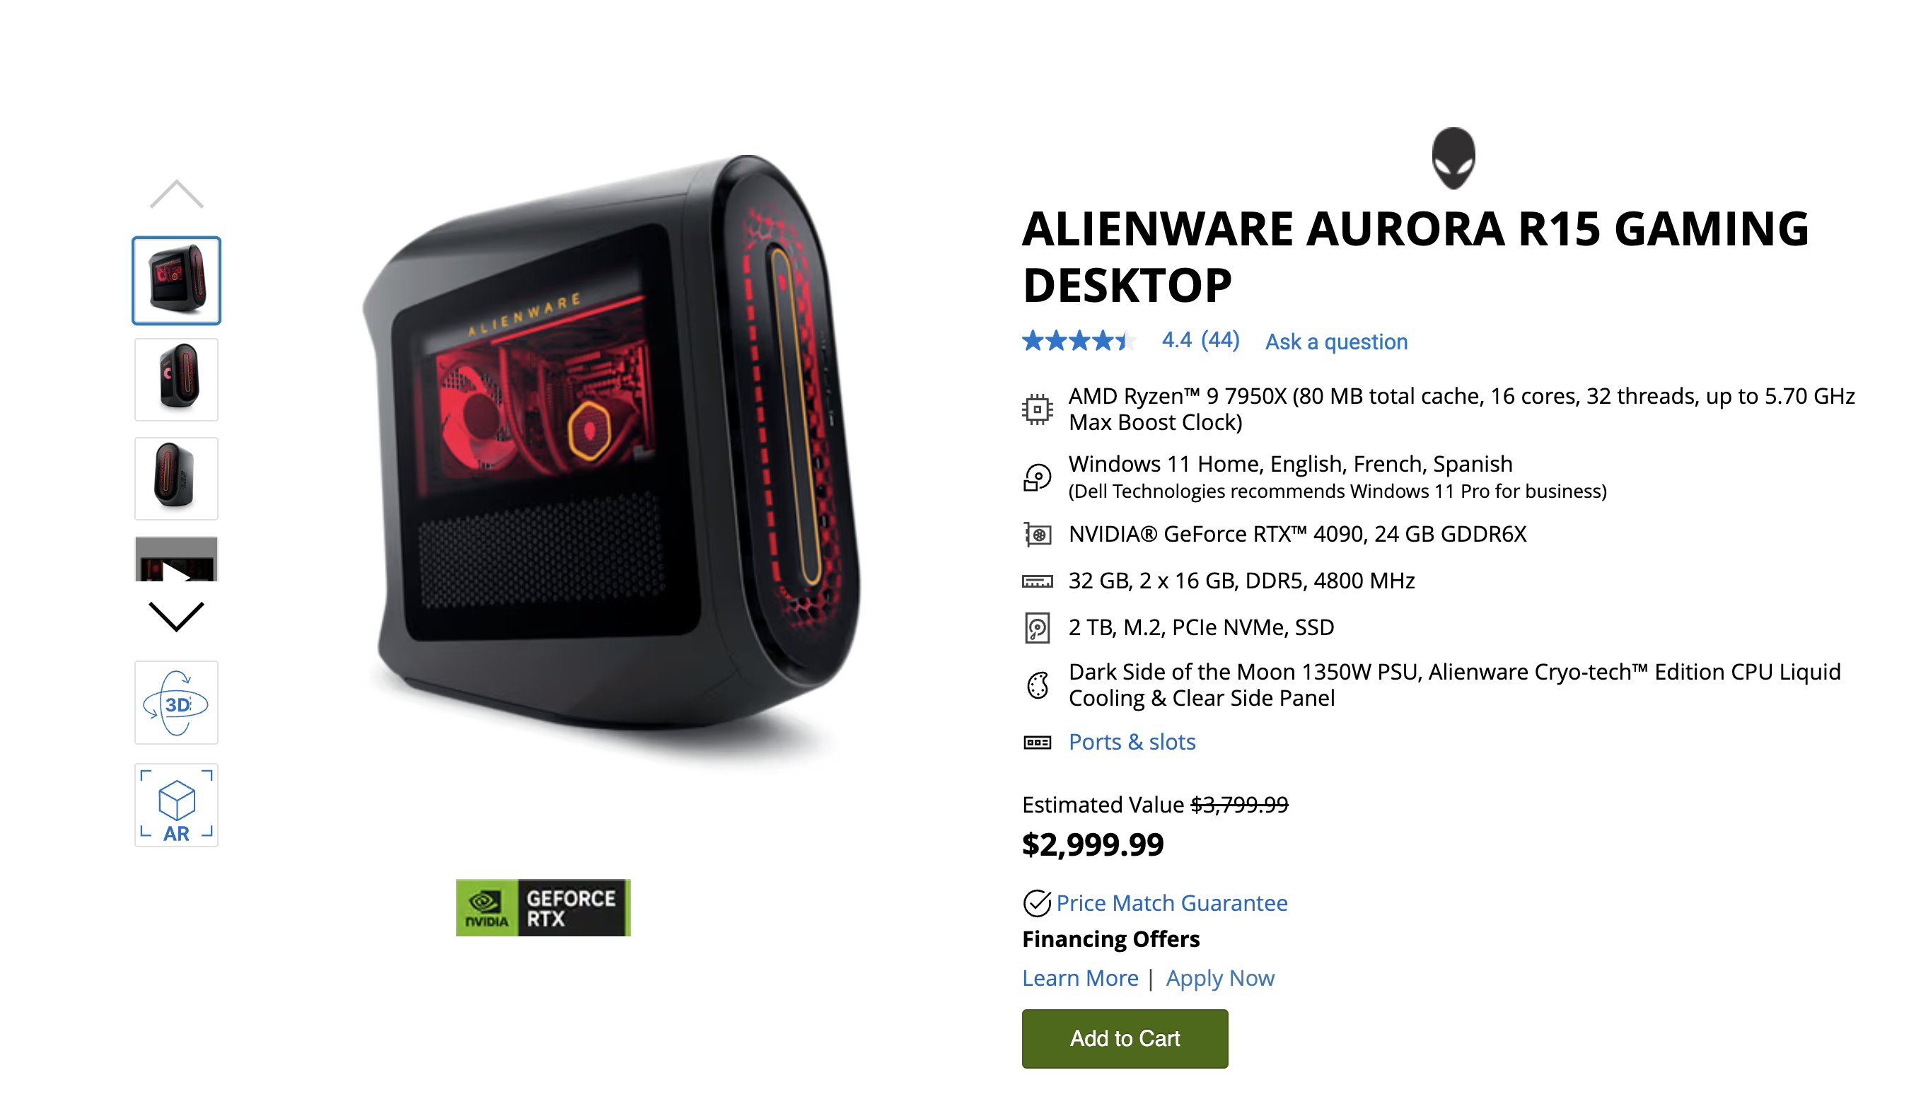The width and height of the screenshot is (1921, 1099).
Task: Open the 3D product view
Action: point(177,703)
